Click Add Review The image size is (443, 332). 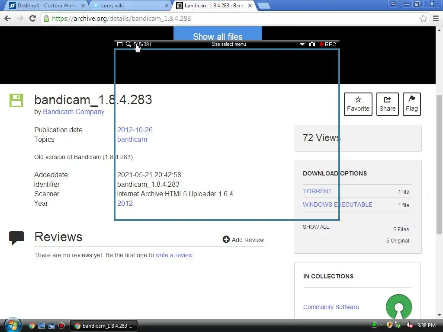click(243, 239)
